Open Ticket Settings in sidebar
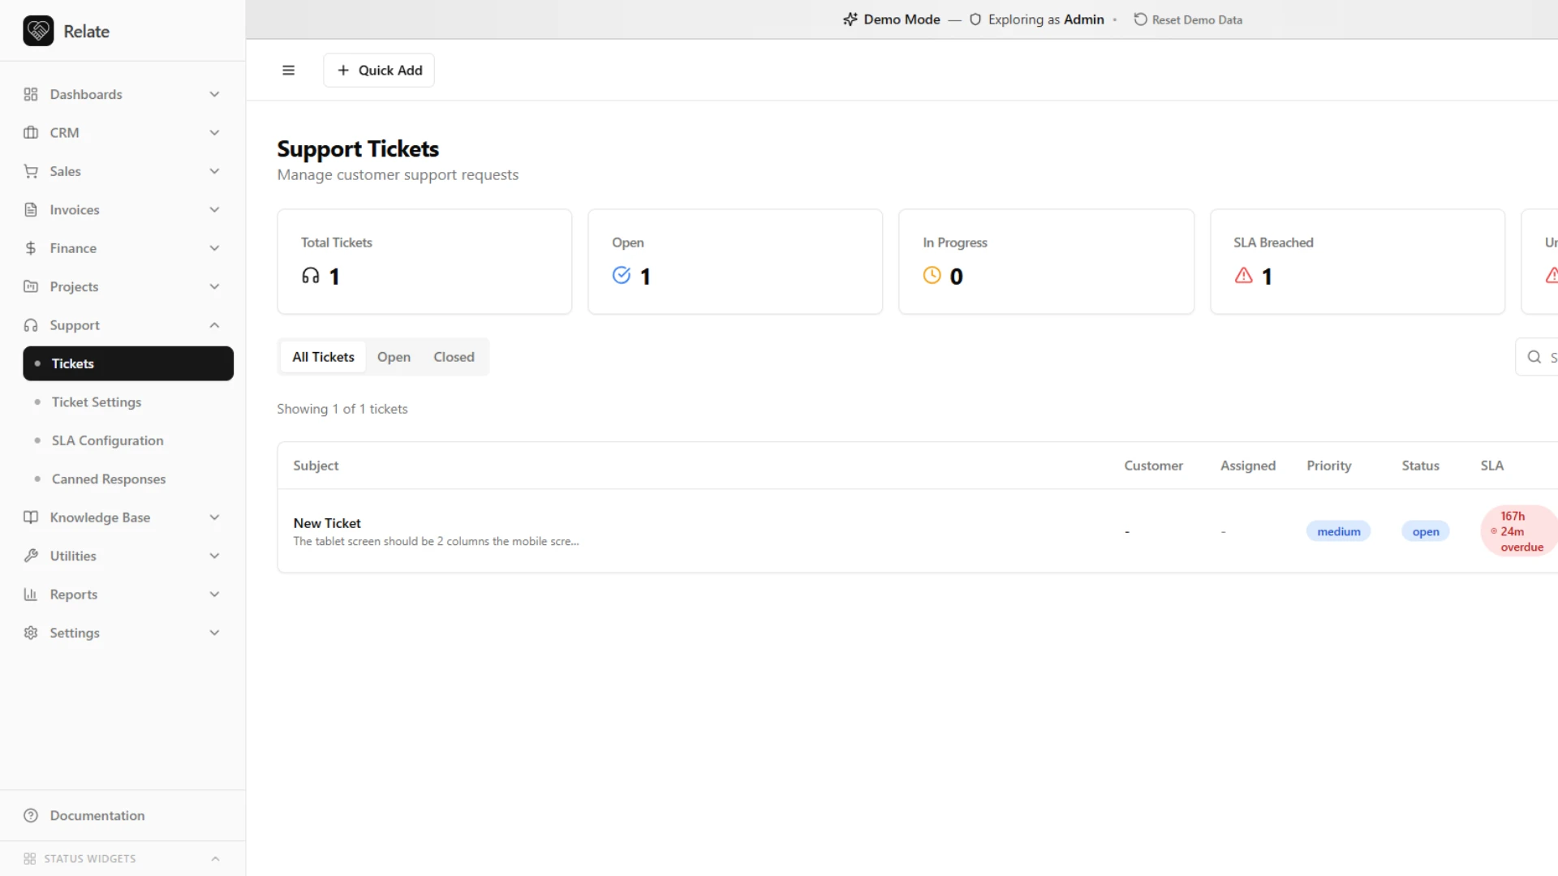This screenshot has width=1558, height=876. pyautogui.click(x=128, y=402)
